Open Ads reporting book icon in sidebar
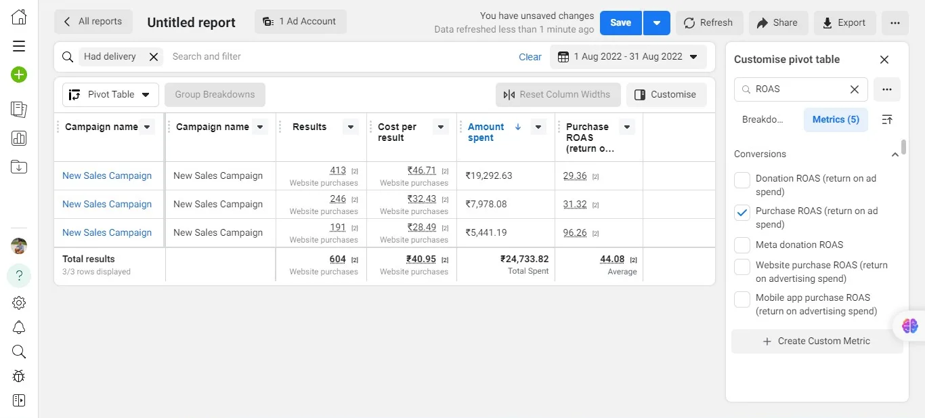 coord(19,109)
